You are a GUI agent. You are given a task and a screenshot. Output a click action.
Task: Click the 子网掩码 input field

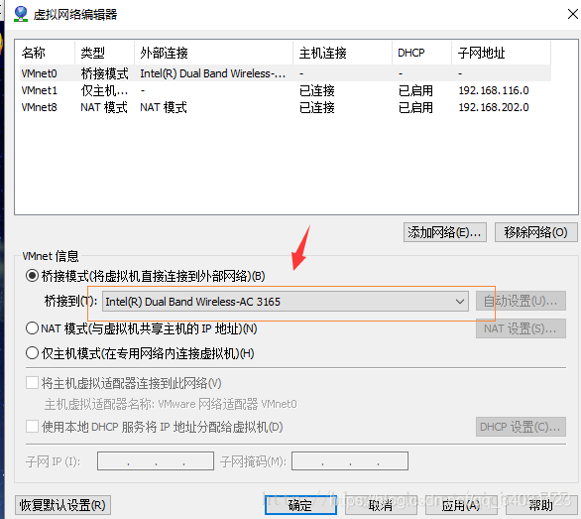pyautogui.click(x=350, y=461)
